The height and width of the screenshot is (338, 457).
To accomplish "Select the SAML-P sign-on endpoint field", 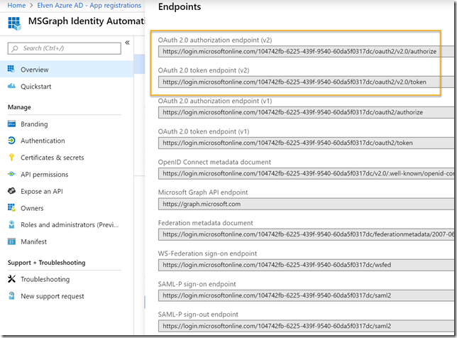I will tap(306, 295).
